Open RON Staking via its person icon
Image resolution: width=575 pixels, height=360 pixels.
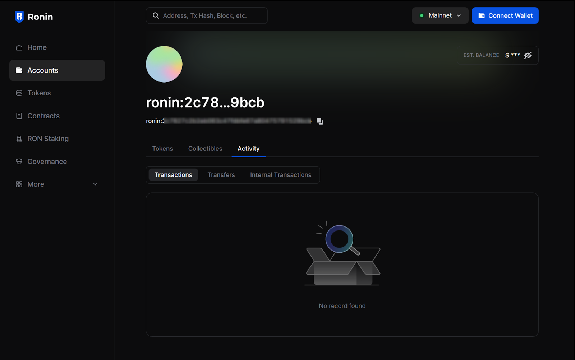(19, 138)
